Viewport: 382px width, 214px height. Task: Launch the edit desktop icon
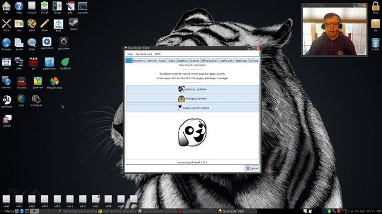tap(70, 7)
